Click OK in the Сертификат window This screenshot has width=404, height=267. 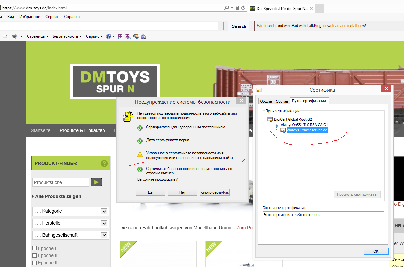(376, 251)
